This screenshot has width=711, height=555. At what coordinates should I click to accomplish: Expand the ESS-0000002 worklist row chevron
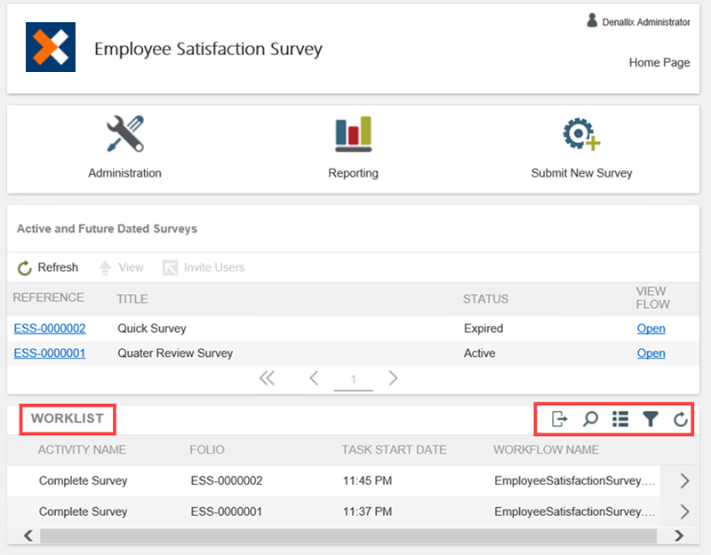coord(684,481)
